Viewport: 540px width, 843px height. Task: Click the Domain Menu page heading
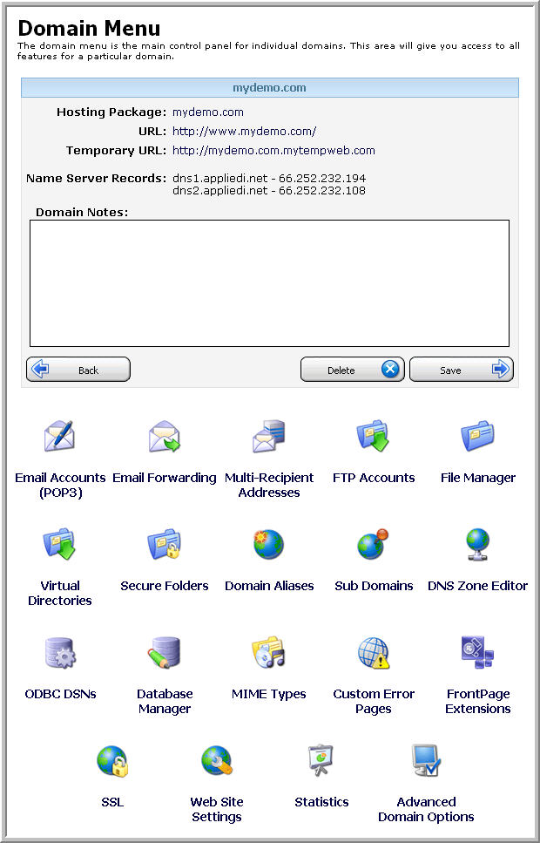coord(89,27)
